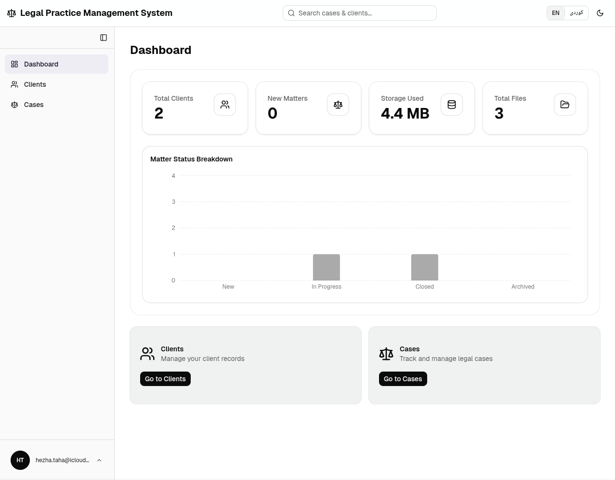This screenshot has height=480, width=615.
Task: Open Cases in the sidebar
Action: point(34,105)
